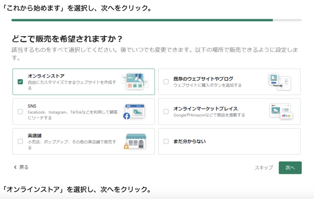The width and height of the screenshot is (314, 199).
Task: Click the green onboarding progress bar
Action: [142, 20]
